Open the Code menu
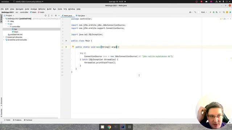Image resolution: width=232 pixels, height=130 pixels. (27, 9)
